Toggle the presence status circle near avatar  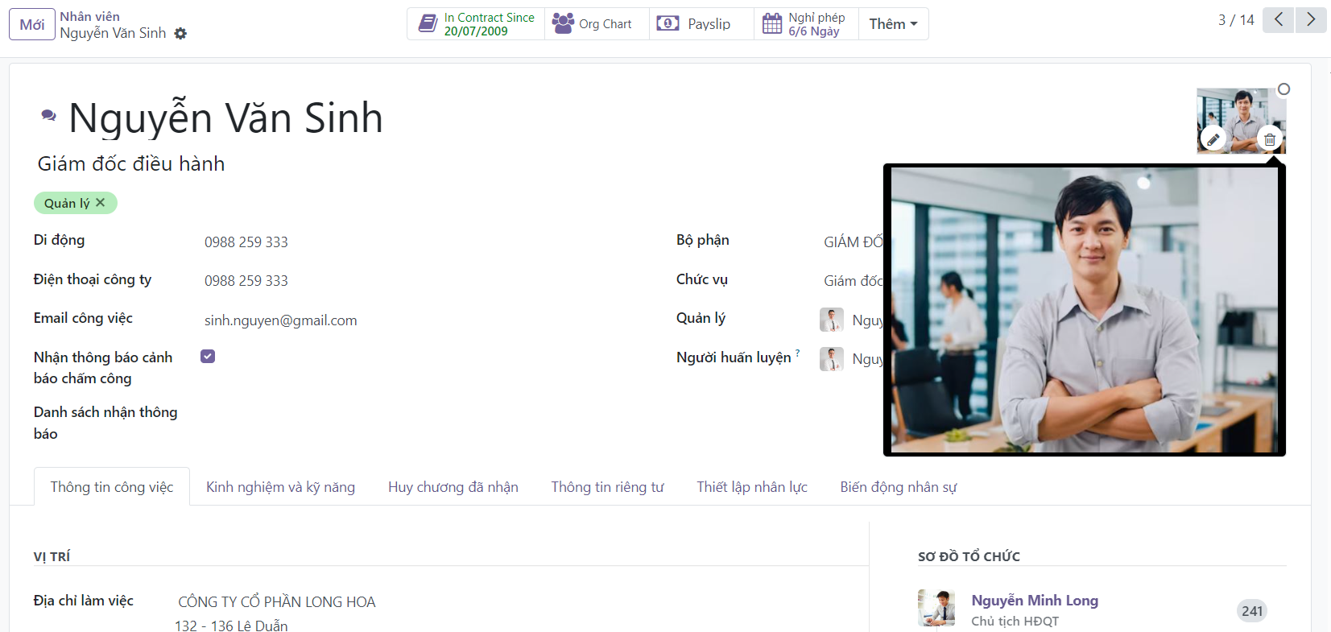(x=1283, y=89)
